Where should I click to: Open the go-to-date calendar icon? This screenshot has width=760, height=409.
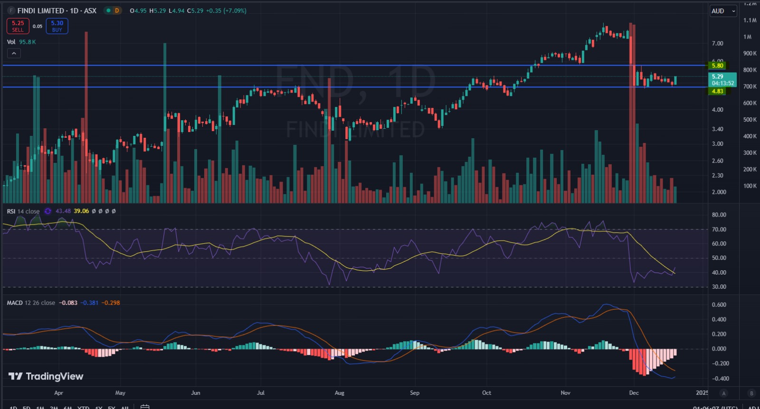[x=145, y=407]
